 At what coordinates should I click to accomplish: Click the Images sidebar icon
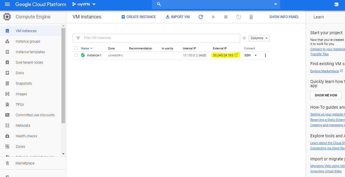(7, 94)
